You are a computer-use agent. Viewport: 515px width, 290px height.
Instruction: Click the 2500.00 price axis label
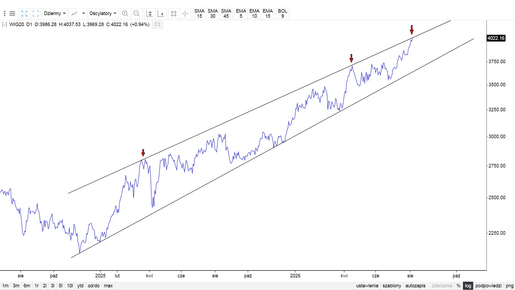[497, 197]
